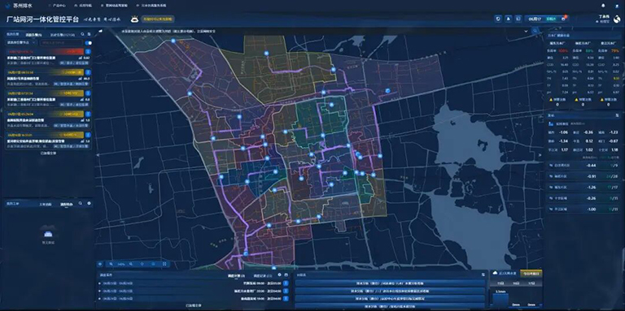Click the map search magnifier button
The height and width of the screenshot is (311, 625).
[535, 31]
